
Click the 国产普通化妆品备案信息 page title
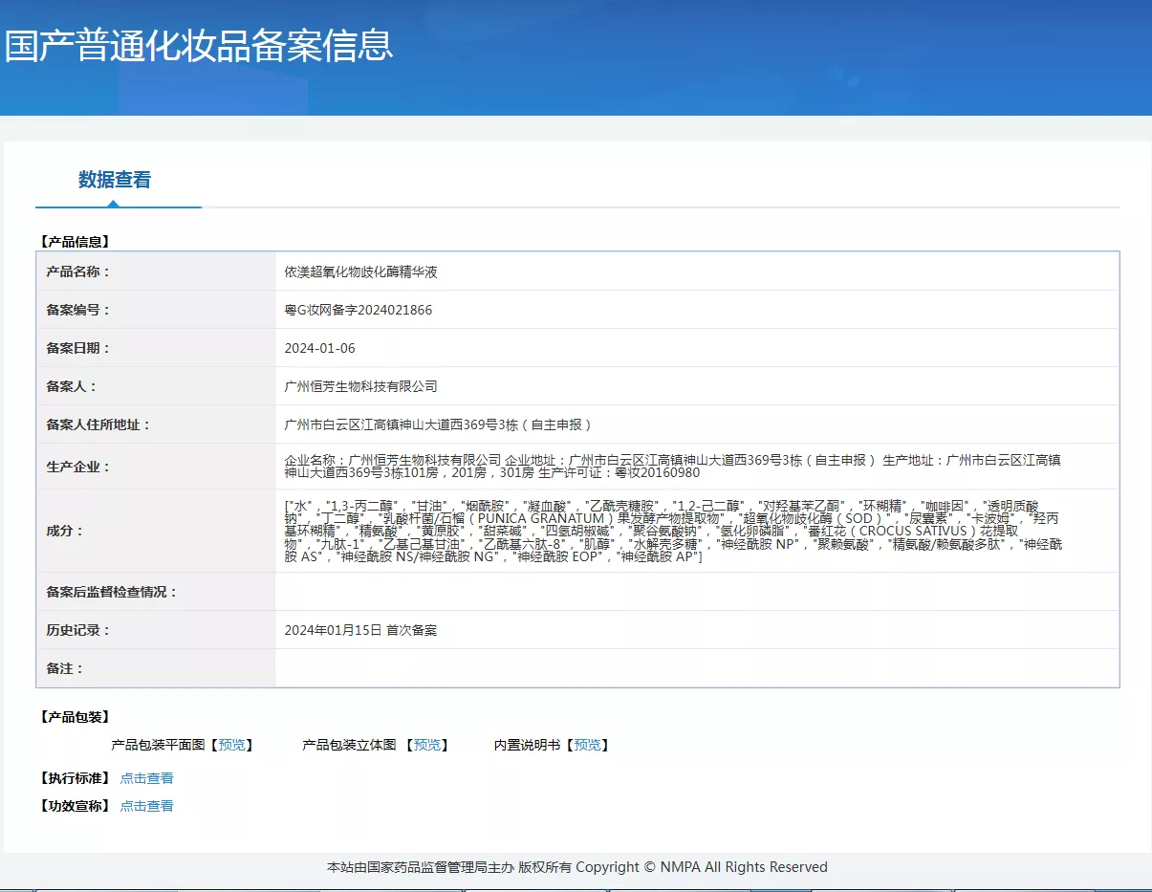[199, 46]
